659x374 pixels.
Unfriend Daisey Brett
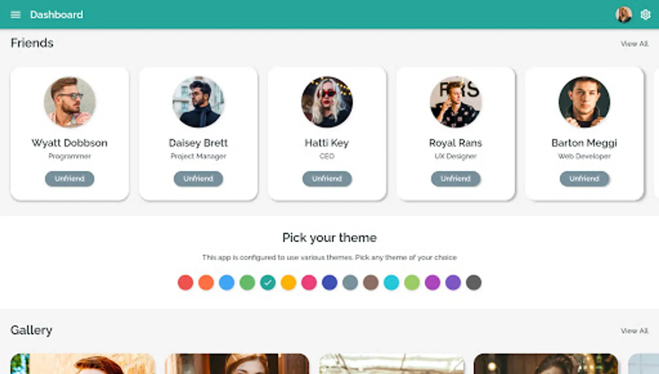pos(198,179)
